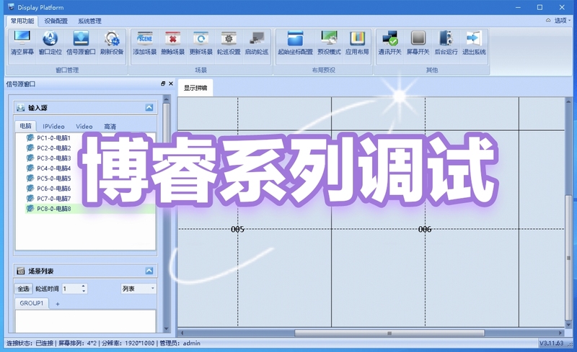Image resolution: width=577 pixels, height=352 pixels.
Task: Click the 应用布局 apply layout icon
Action: tap(357, 43)
